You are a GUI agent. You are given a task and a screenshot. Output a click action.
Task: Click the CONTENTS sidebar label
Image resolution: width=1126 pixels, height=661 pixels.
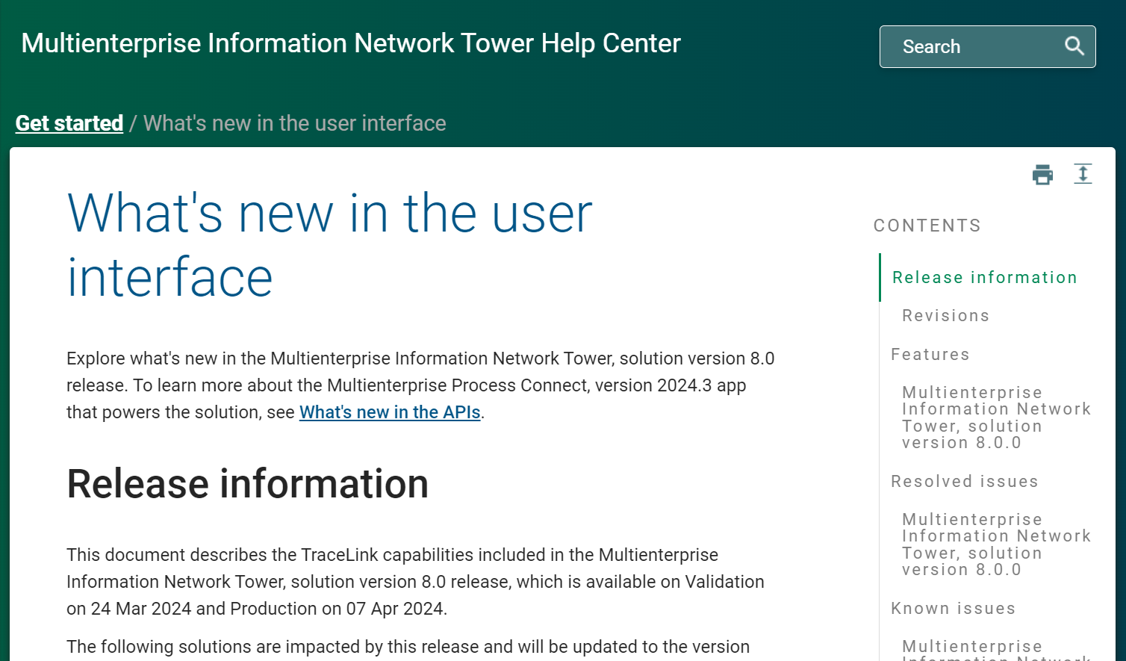tap(927, 226)
